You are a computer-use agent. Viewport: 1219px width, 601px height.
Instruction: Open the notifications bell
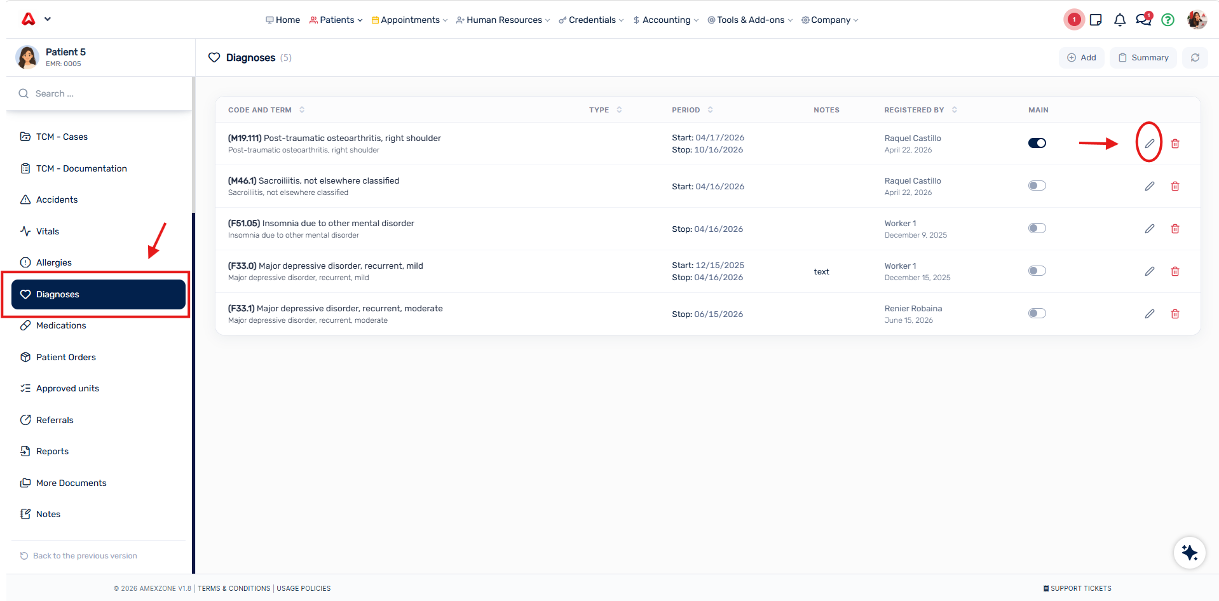click(x=1119, y=20)
